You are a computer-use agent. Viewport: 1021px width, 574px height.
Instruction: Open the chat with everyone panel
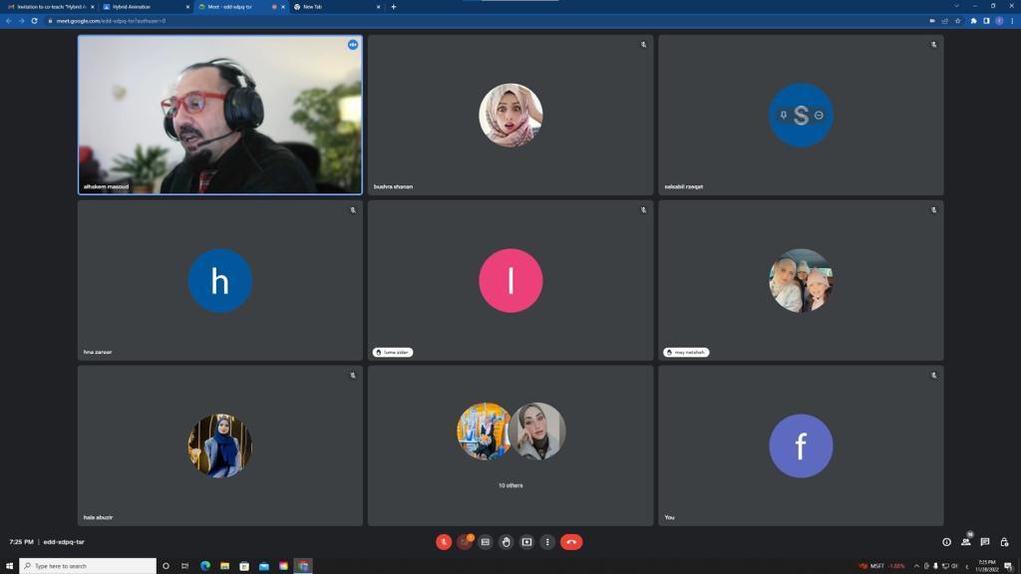[985, 542]
